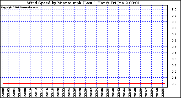Image resolution: width=181 pixels, height=98 pixels.
Task: Click the 23:12 time label
Action: pyautogui.click(x=36, y=93)
